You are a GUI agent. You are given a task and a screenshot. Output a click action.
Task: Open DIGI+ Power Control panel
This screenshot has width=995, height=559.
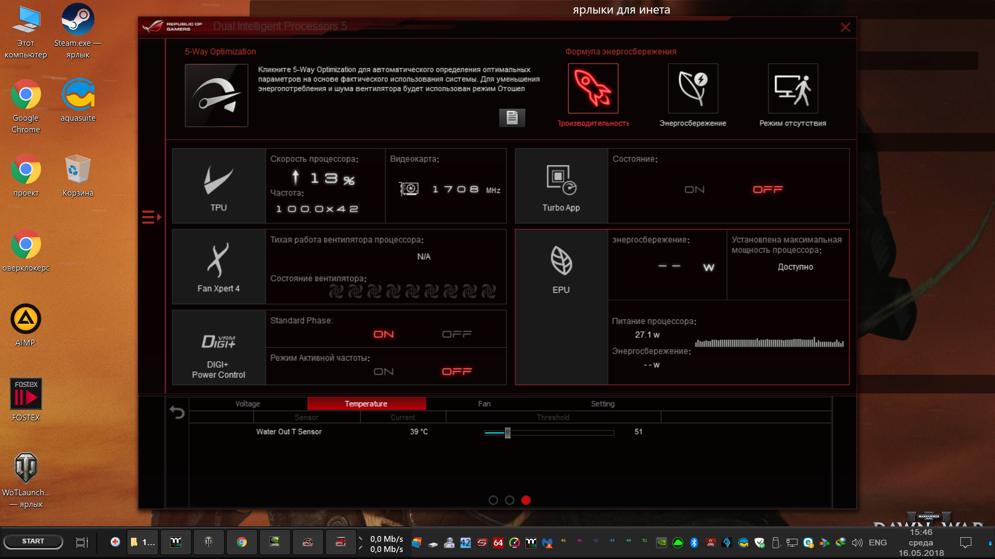(x=219, y=347)
